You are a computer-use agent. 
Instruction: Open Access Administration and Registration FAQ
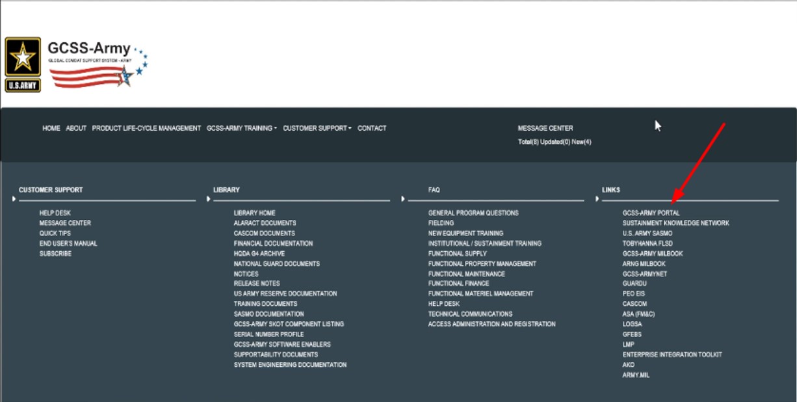click(491, 324)
